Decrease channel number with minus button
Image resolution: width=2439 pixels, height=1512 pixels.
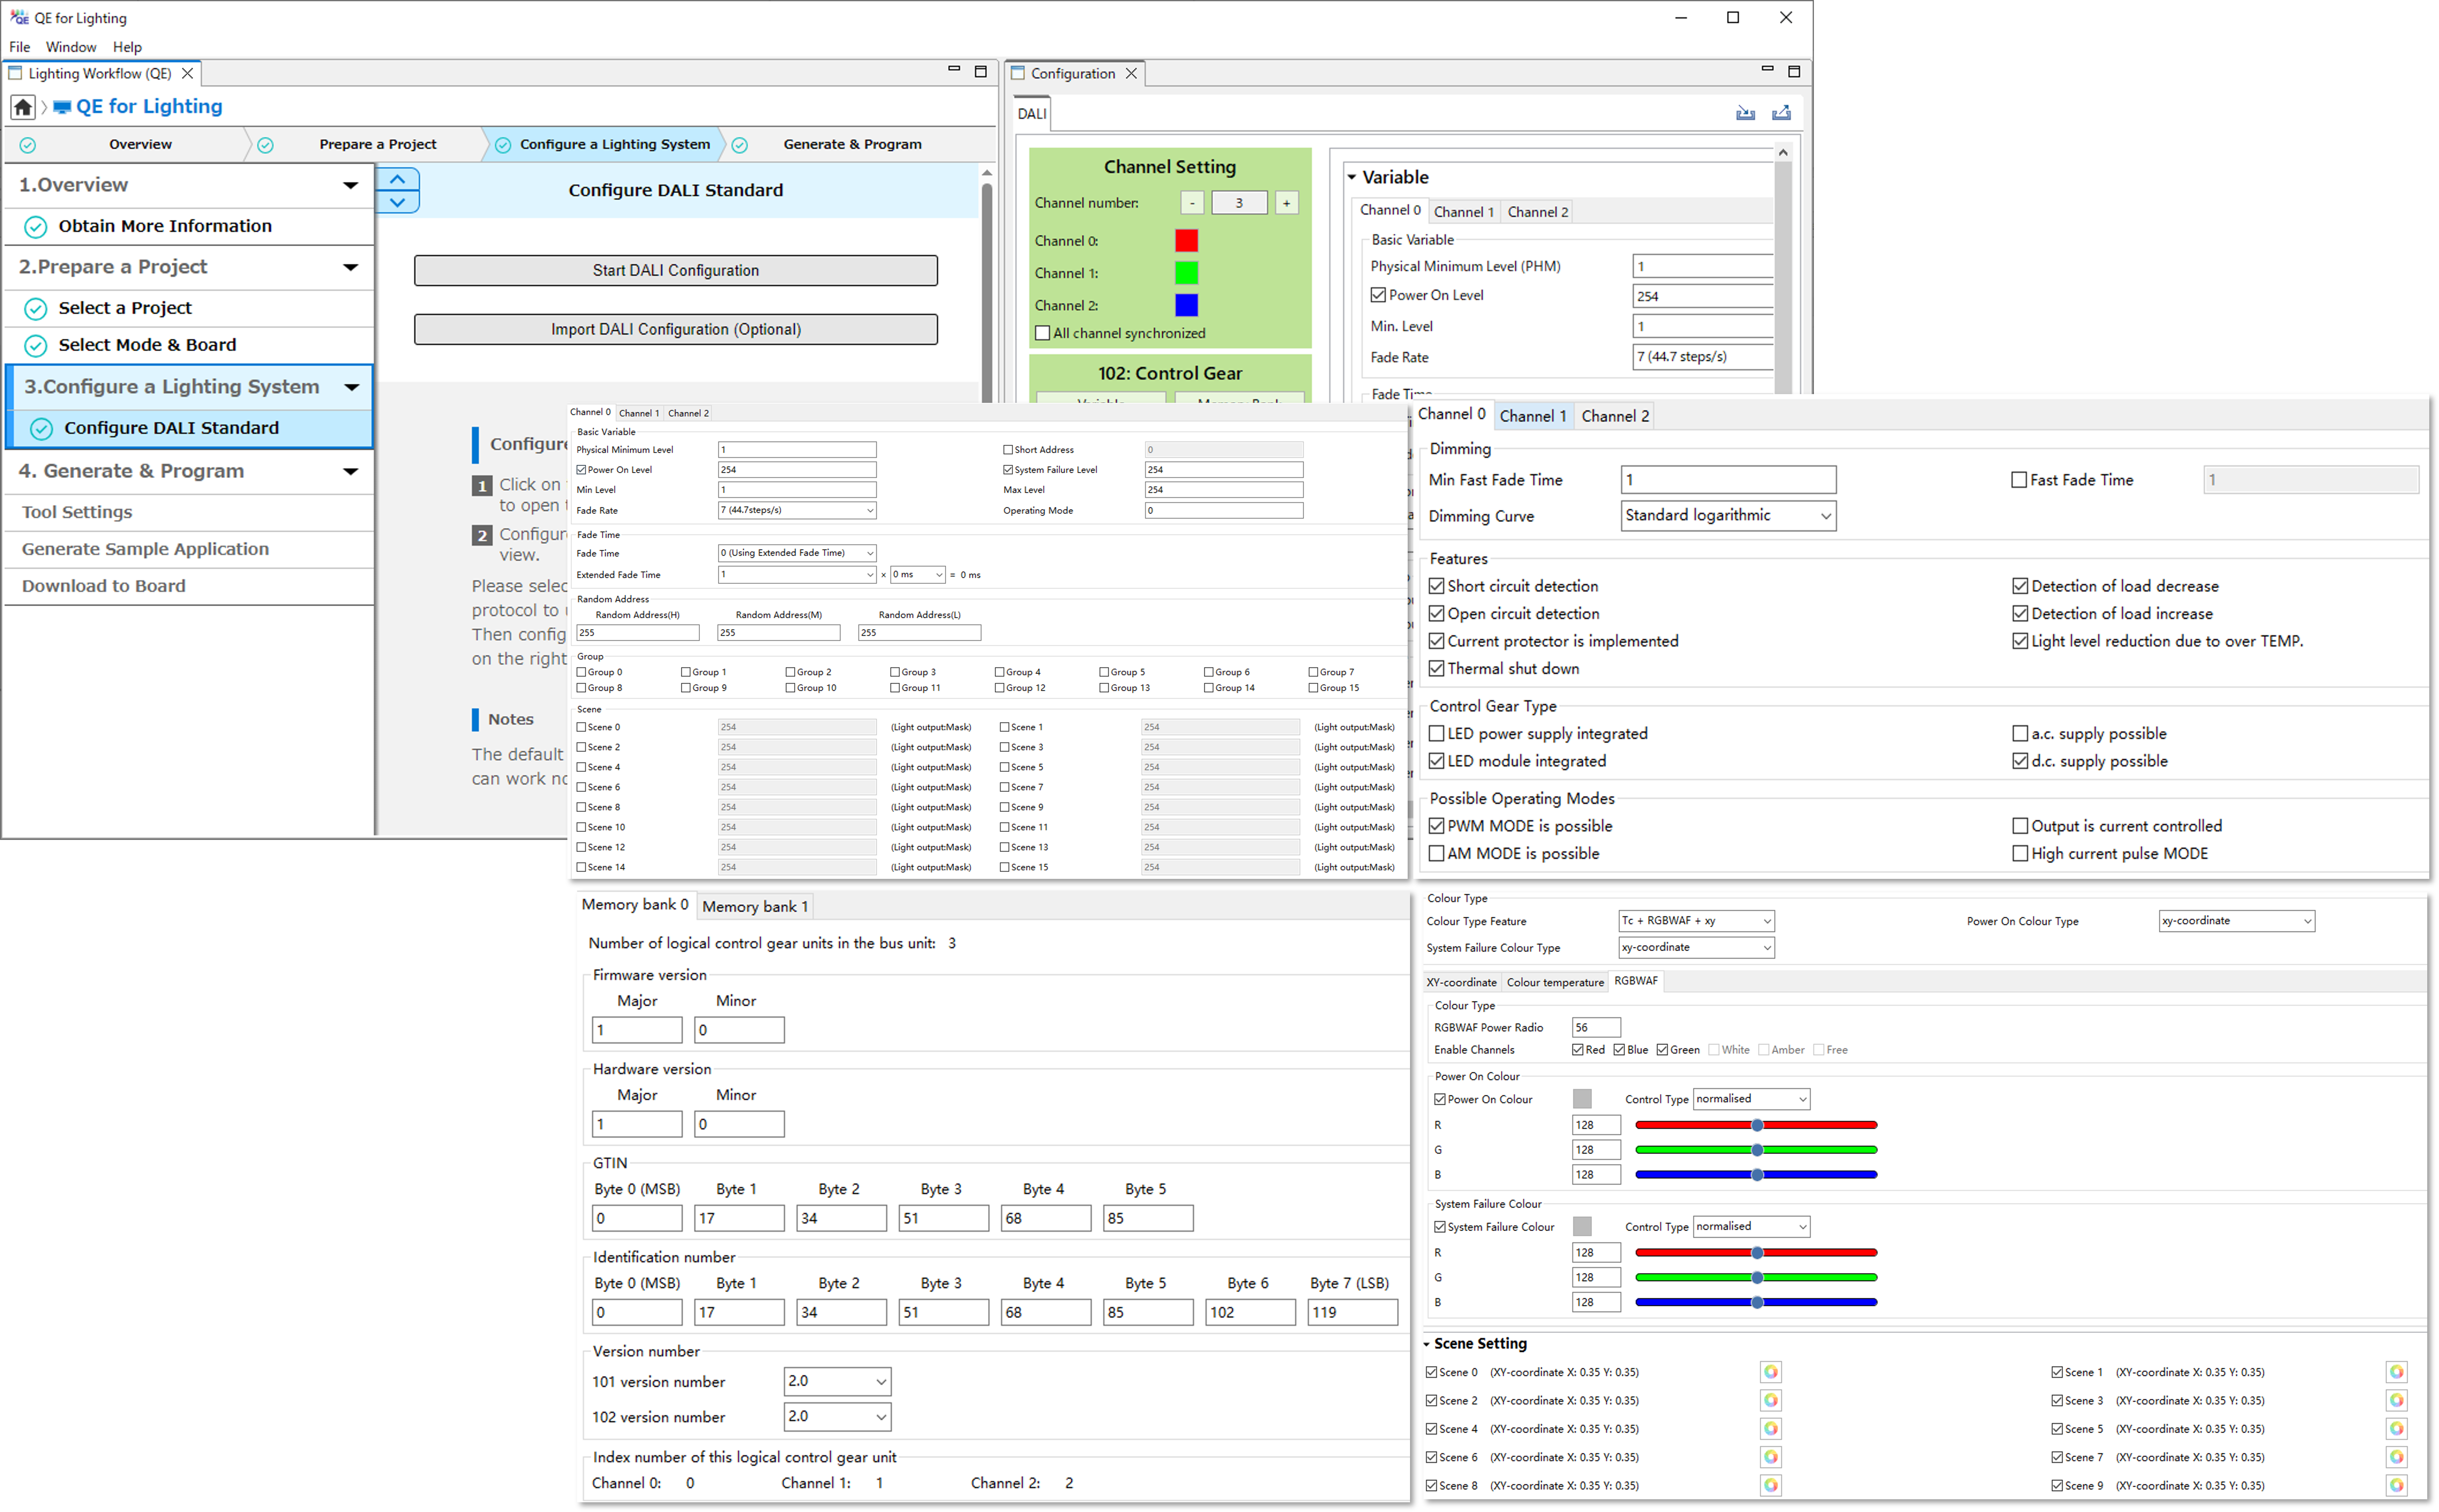click(x=1192, y=203)
